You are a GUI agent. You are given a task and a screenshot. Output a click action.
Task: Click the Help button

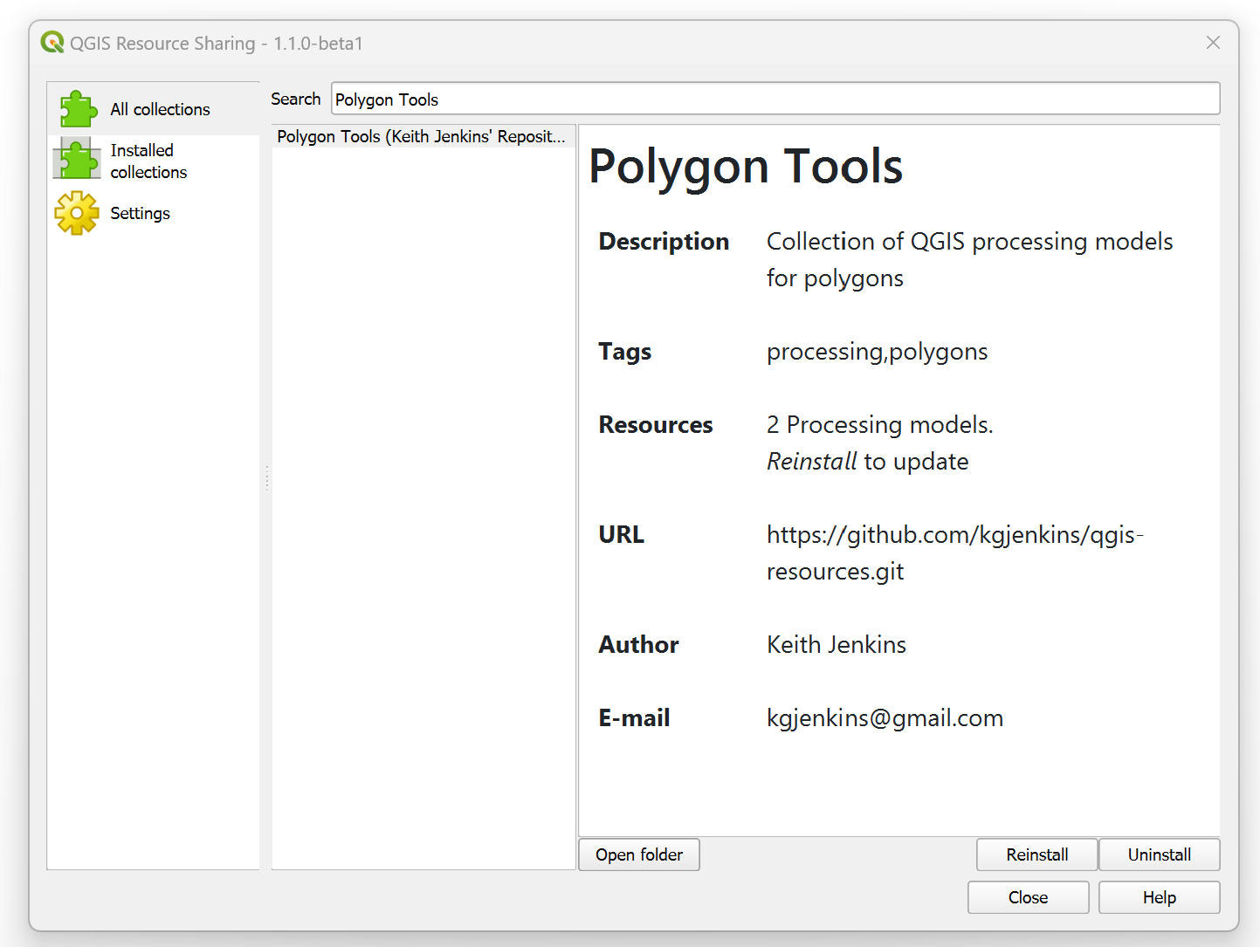1159,897
